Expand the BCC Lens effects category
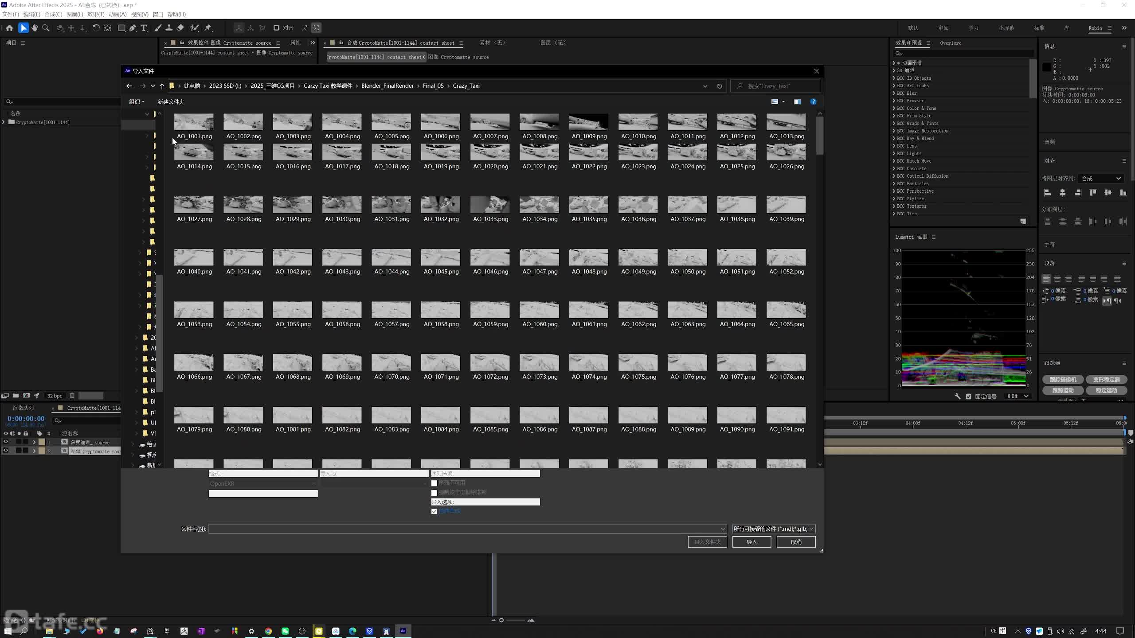This screenshot has height=638, width=1135. (894, 146)
